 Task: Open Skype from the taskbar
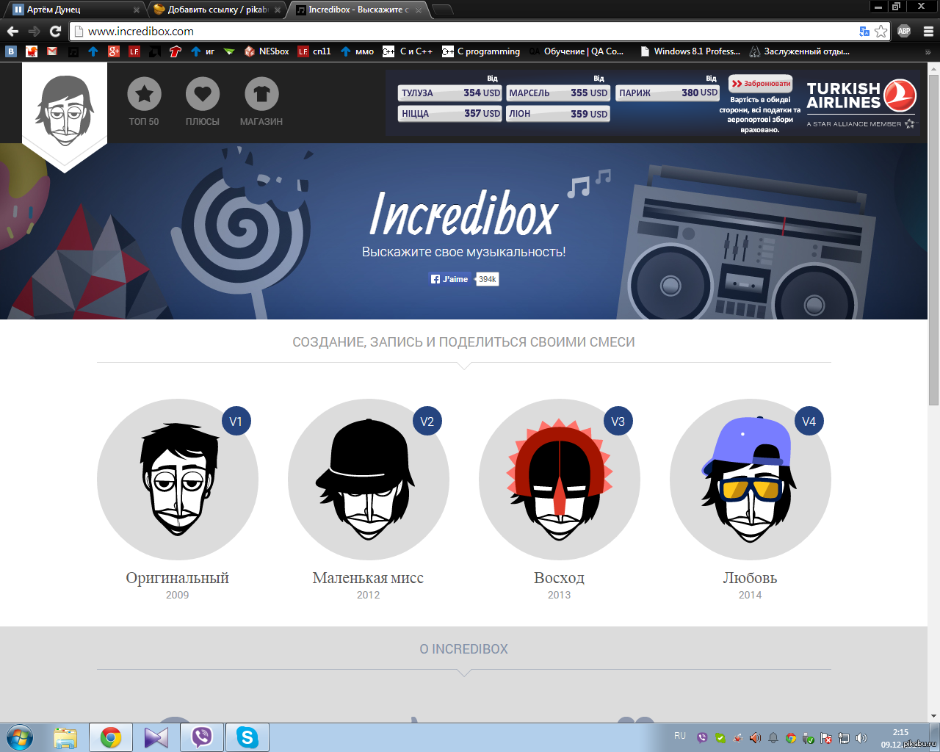[247, 737]
